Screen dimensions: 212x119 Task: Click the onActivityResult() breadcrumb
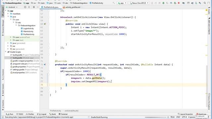[x=72, y=111]
